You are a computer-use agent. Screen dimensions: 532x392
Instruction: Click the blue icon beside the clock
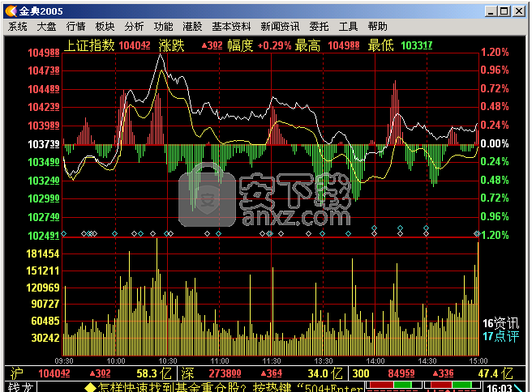pyautogui.click(x=519, y=388)
